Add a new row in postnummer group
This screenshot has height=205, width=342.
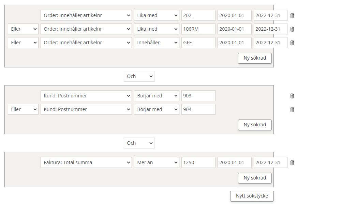pos(255,125)
